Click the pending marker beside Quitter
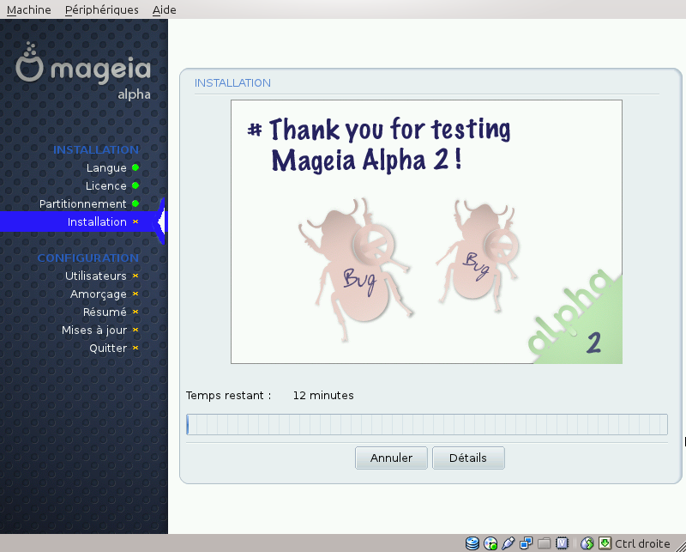The height and width of the screenshot is (552, 686). click(135, 348)
